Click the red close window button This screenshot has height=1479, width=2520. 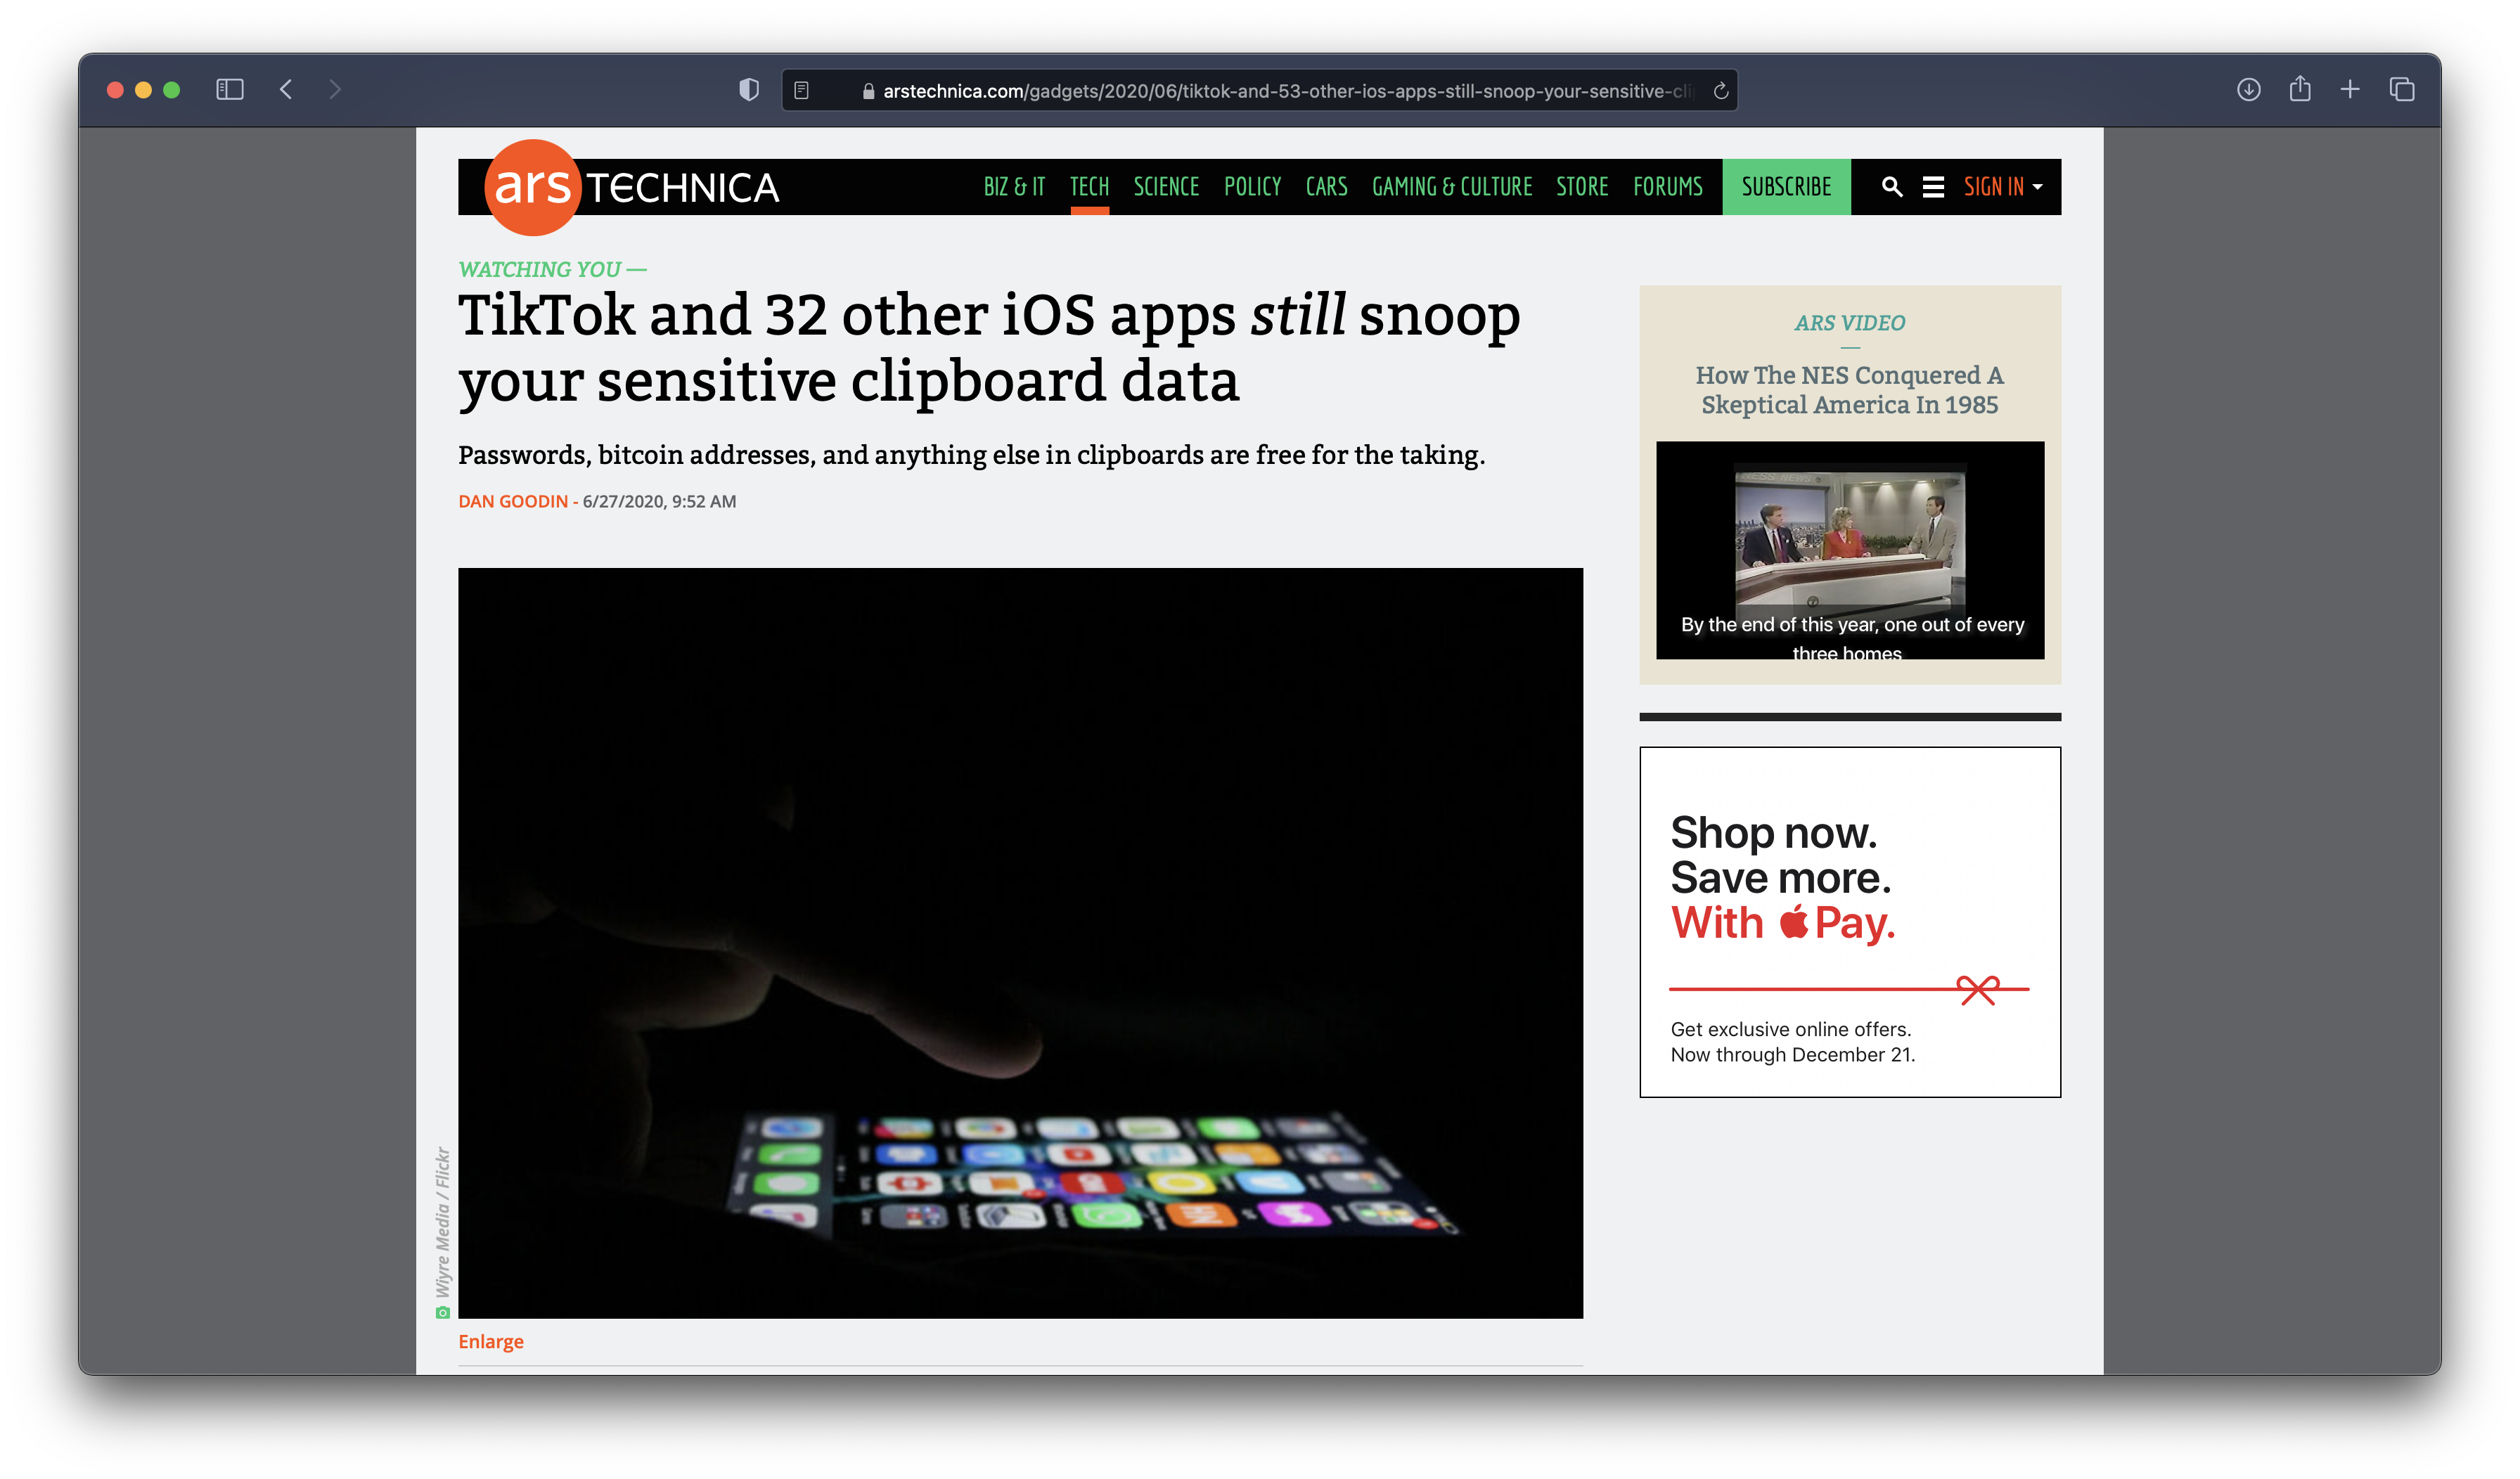pyautogui.click(x=115, y=90)
